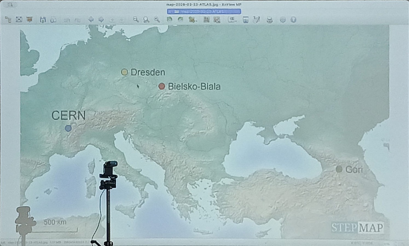Screen dimensions: 409x246
Task: Go to previous image with left arrow
Action: 91,20
